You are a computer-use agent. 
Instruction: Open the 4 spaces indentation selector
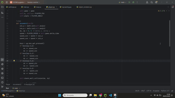point(156,91)
